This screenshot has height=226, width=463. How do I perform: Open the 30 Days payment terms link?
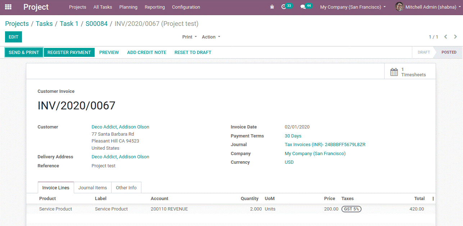(293, 136)
